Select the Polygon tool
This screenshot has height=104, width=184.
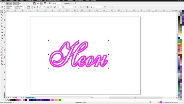point(1,35)
